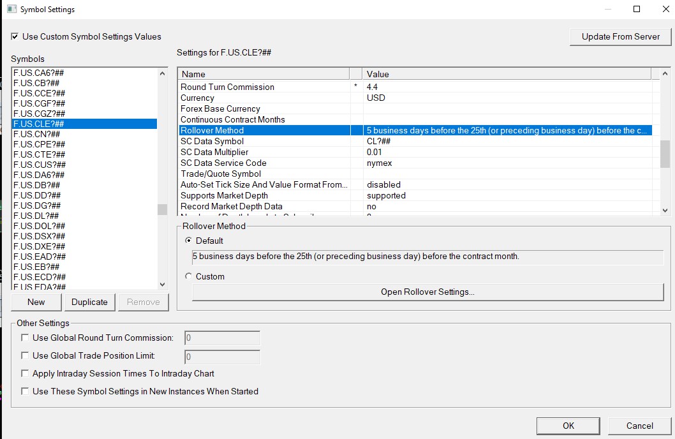Select Auto-Set Tick Size And Value Format row

tap(415, 184)
